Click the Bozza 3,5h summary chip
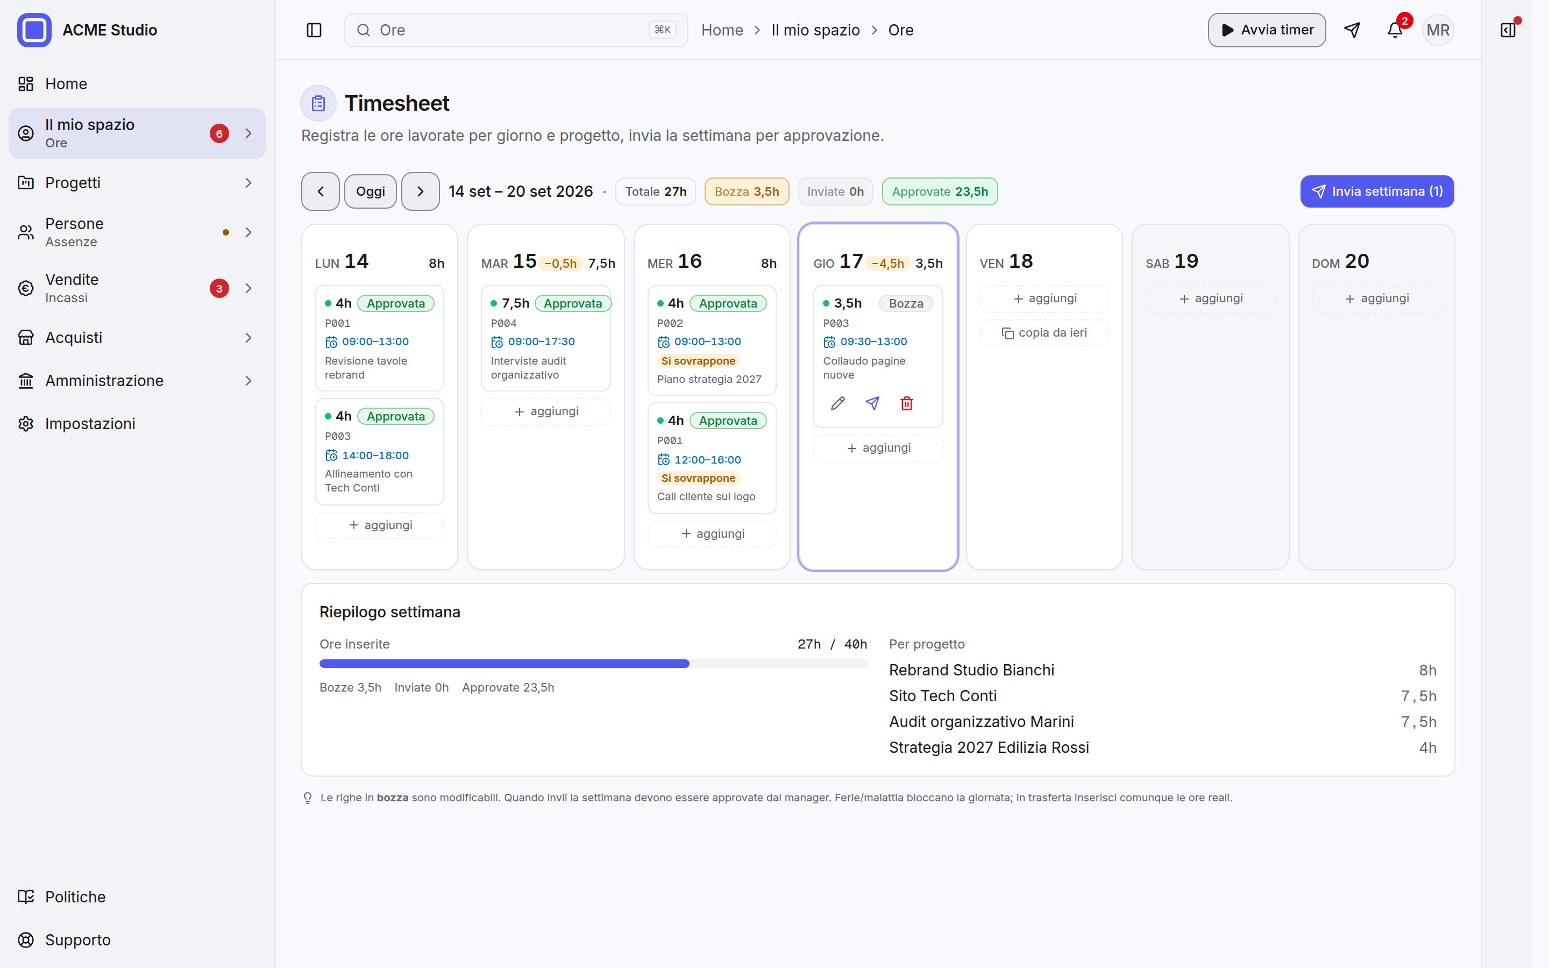 pos(747,191)
